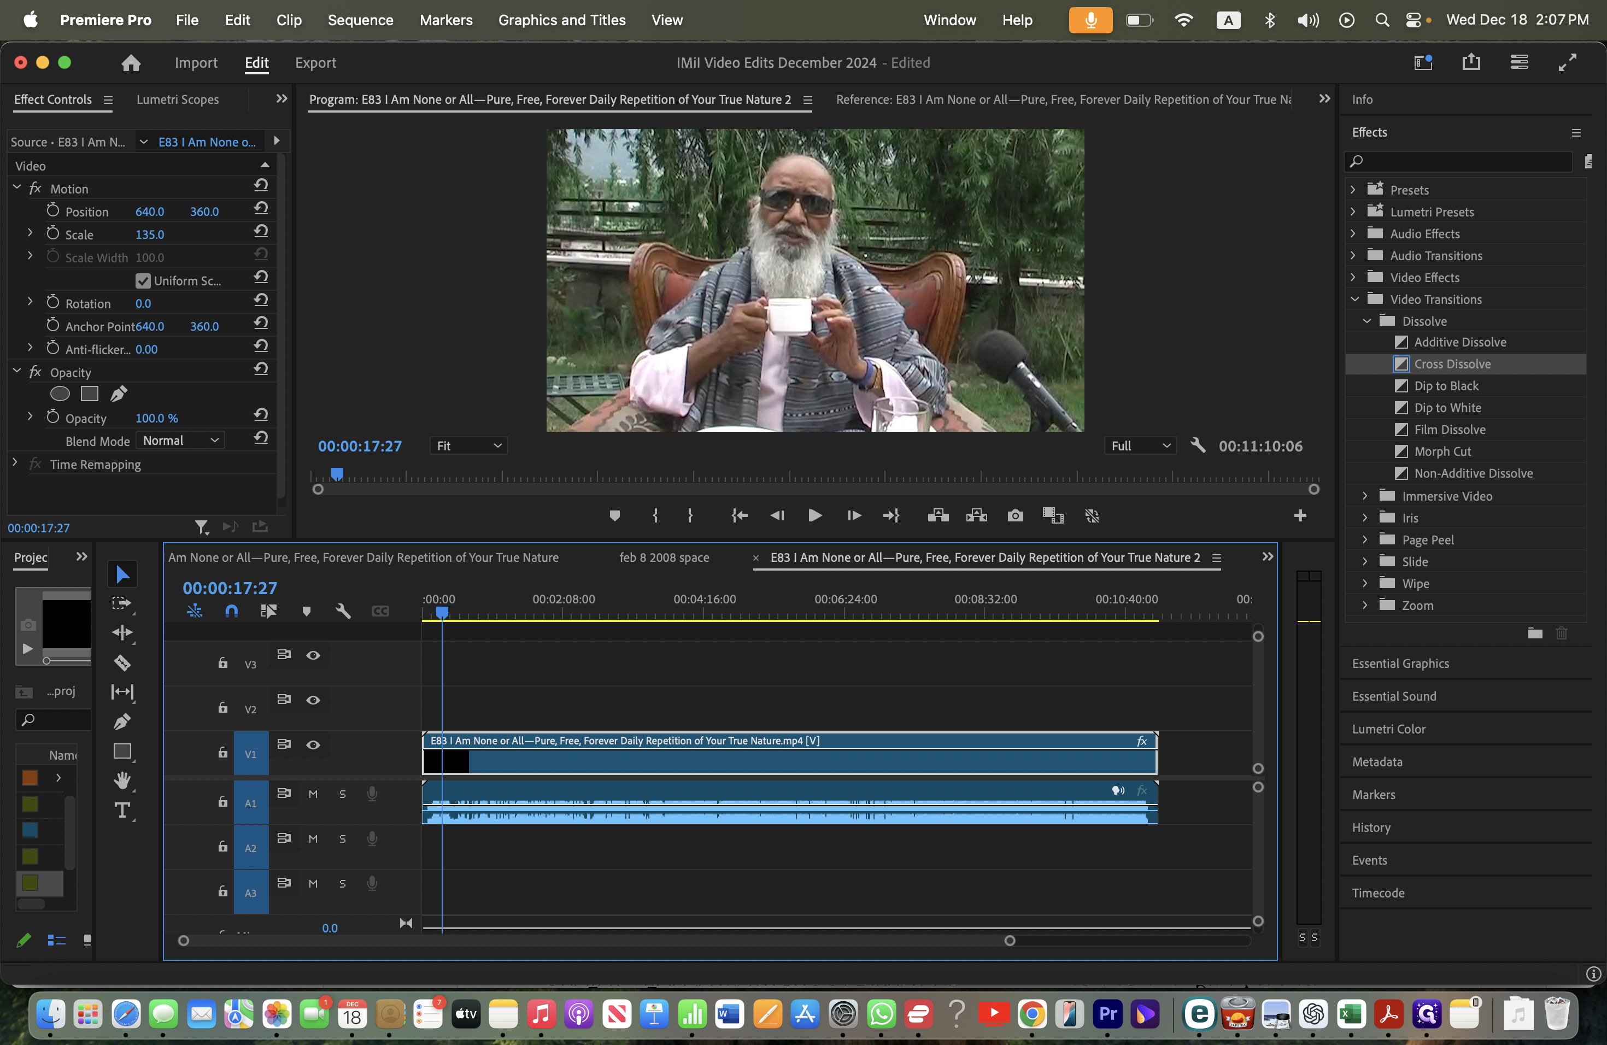This screenshot has width=1607, height=1045.
Task: Click the timeline playhead handle
Action: coord(442,612)
